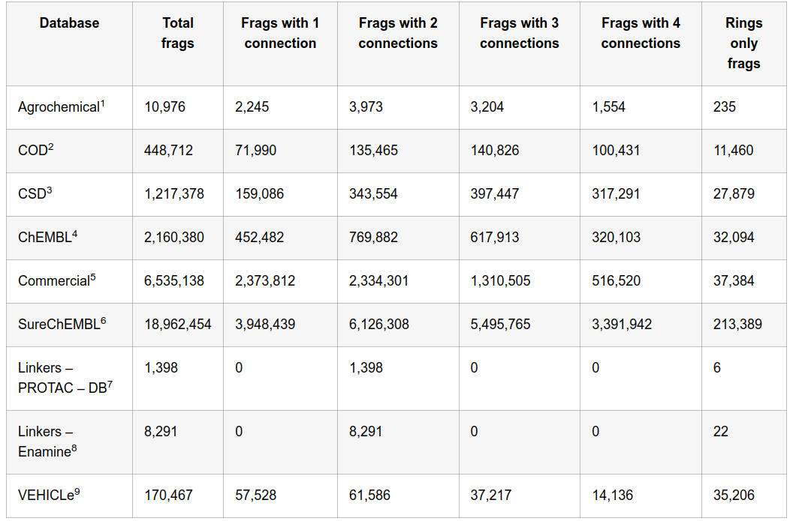This screenshot has height=521, width=793.
Task: Select Enamine rings only value 22
Action: (721, 432)
